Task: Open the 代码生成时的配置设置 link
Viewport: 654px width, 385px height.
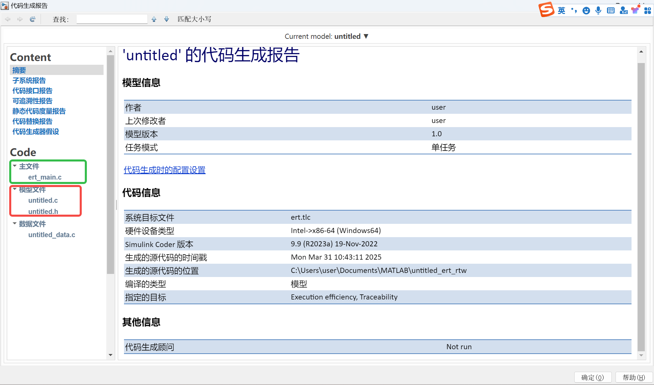Action: click(x=165, y=170)
